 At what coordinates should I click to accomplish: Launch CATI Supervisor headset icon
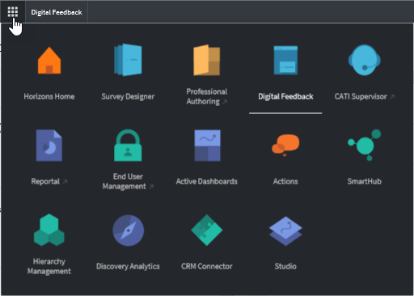click(x=365, y=60)
